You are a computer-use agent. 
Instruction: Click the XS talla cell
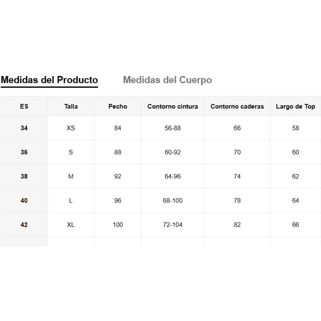click(71, 128)
